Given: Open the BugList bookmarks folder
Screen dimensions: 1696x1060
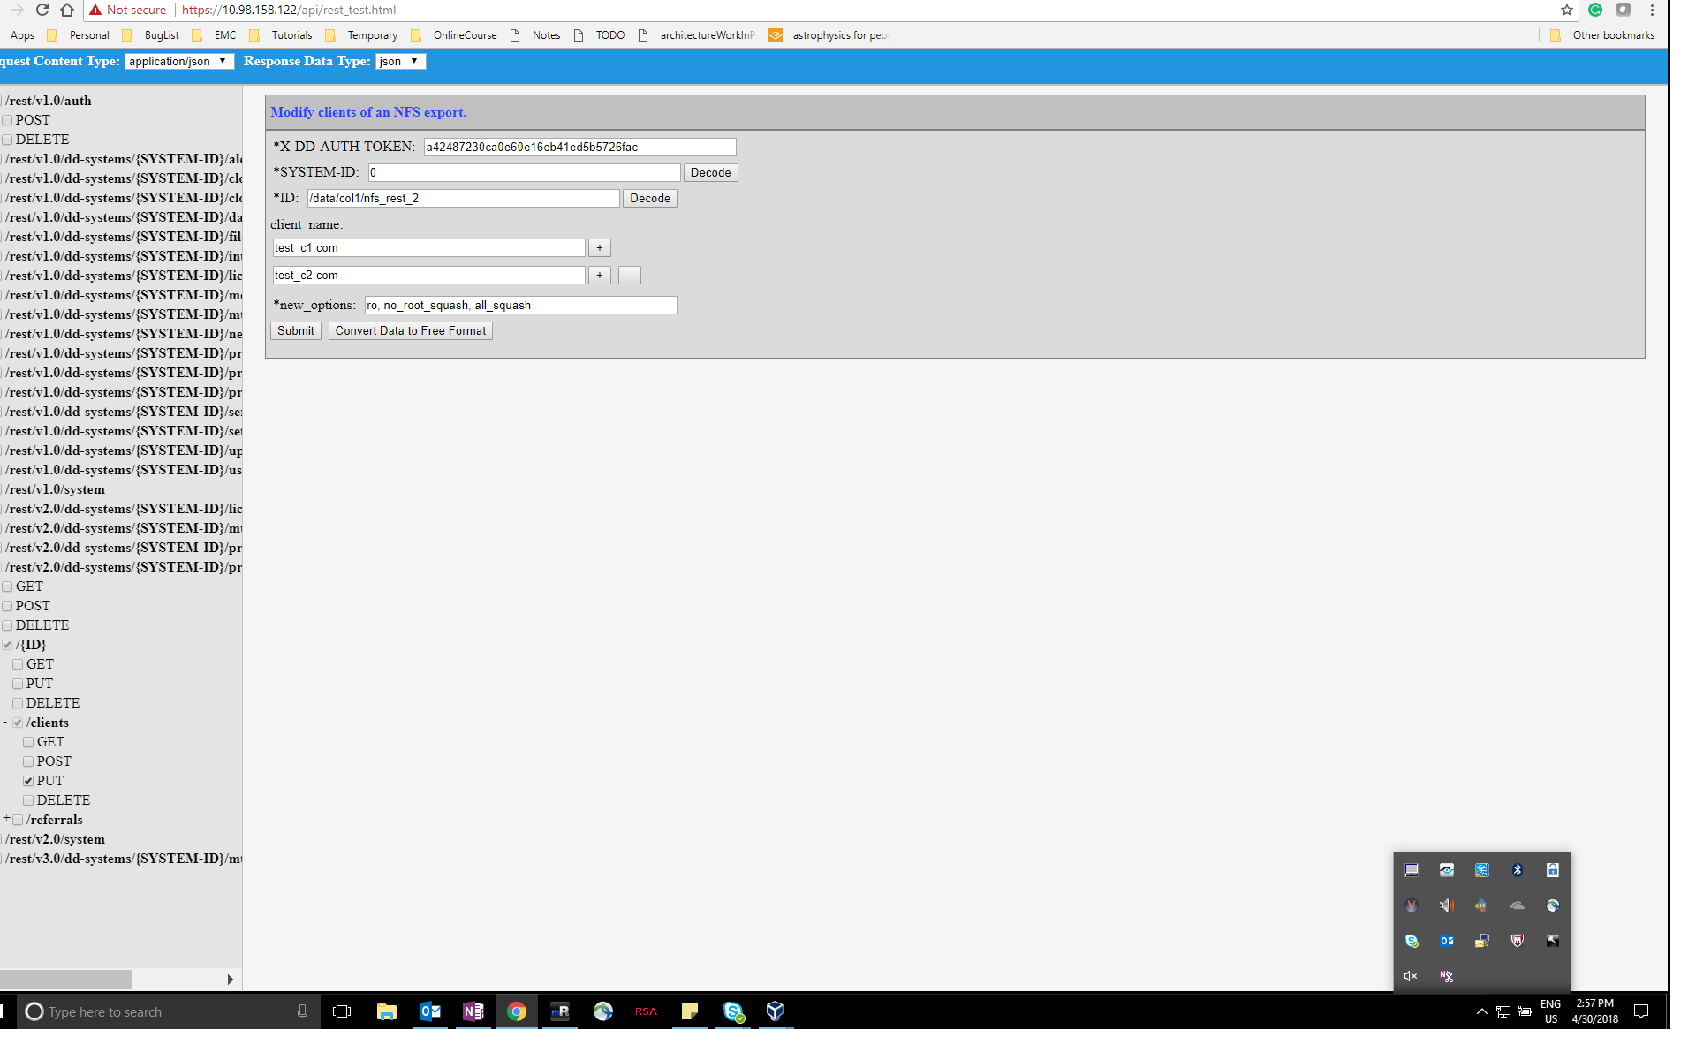Looking at the screenshot, I should point(152,35).
